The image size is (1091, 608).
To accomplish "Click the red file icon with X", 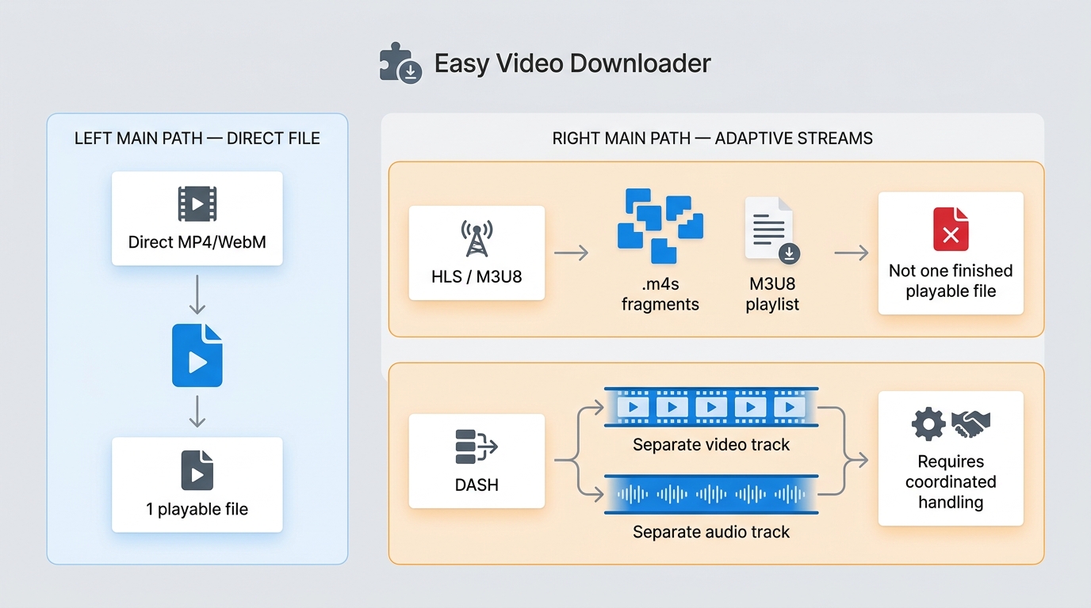I will [x=951, y=230].
